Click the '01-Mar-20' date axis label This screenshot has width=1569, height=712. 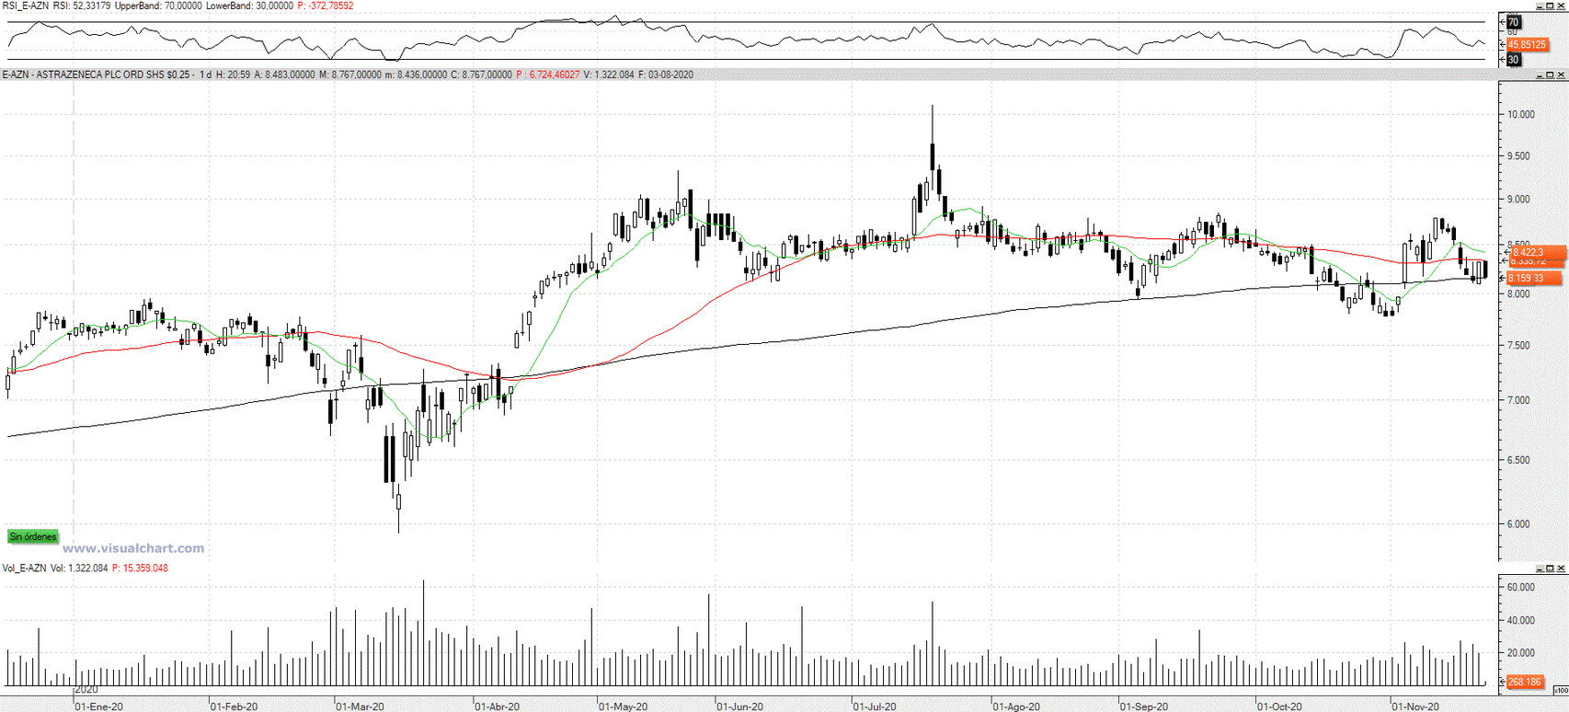pos(360,706)
